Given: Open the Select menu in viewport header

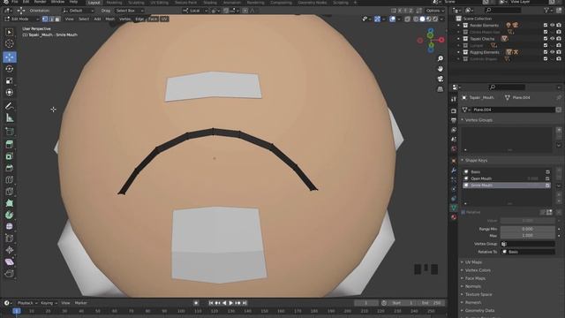Looking at the screenshot, I should pyautogui.click(x=84, y=19).
